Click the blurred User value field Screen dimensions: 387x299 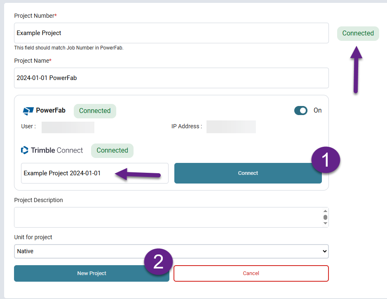pos(68,127)
